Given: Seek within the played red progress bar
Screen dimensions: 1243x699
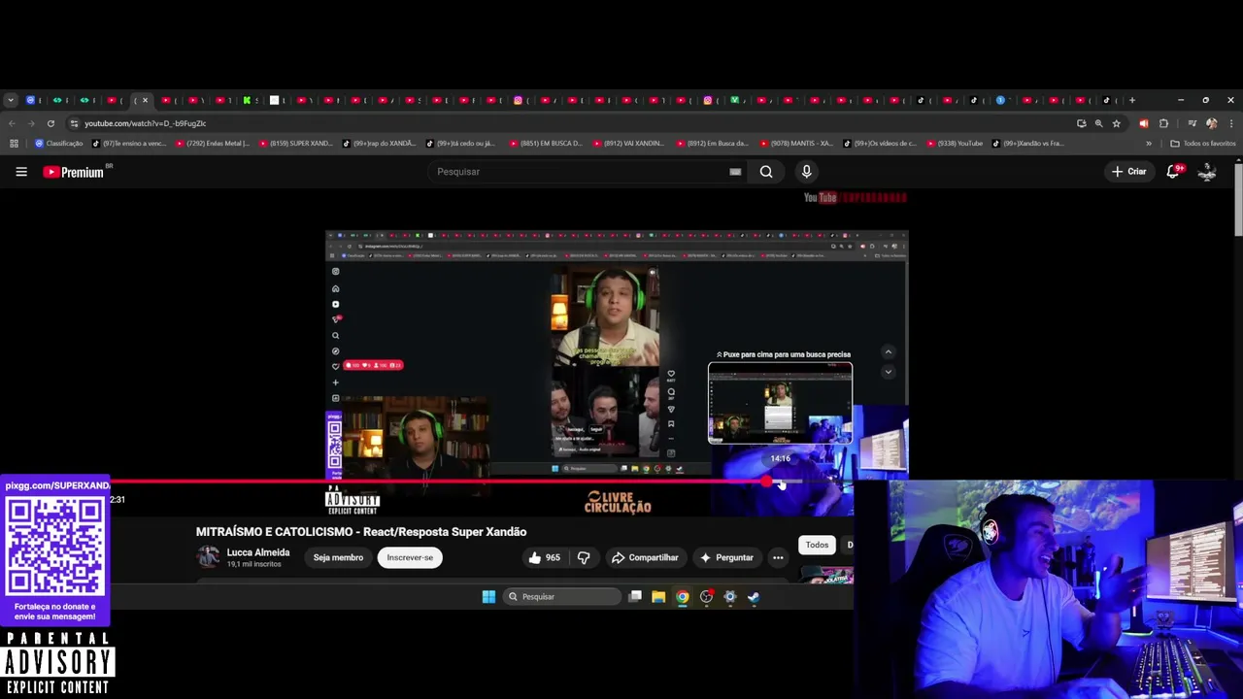Looking at the screenshot, I should tap(437, 481).
